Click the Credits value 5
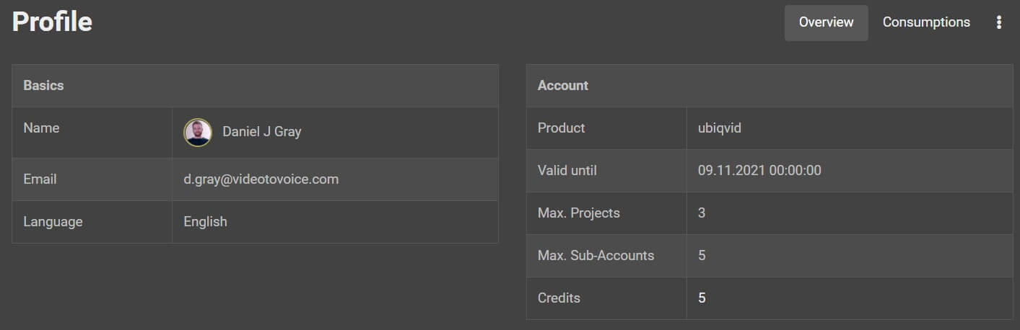 [x=702, y=298]
